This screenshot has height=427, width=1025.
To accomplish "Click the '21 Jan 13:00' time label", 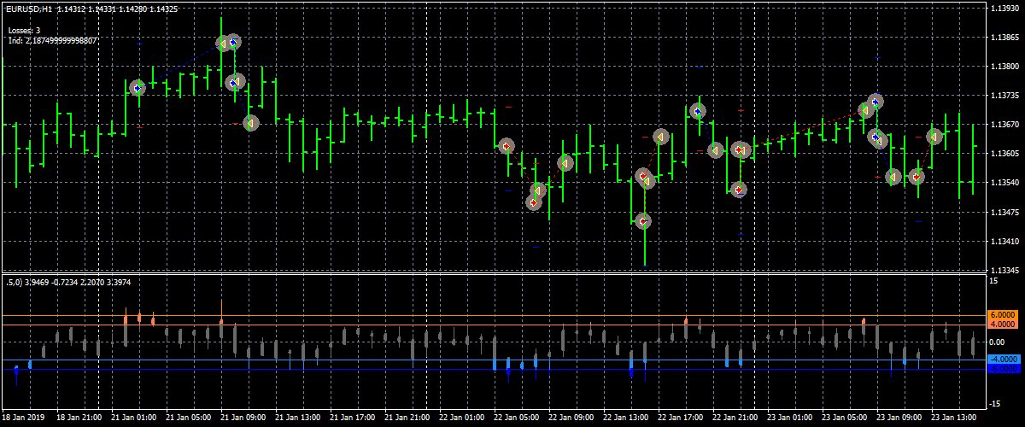I will point(297,418).
